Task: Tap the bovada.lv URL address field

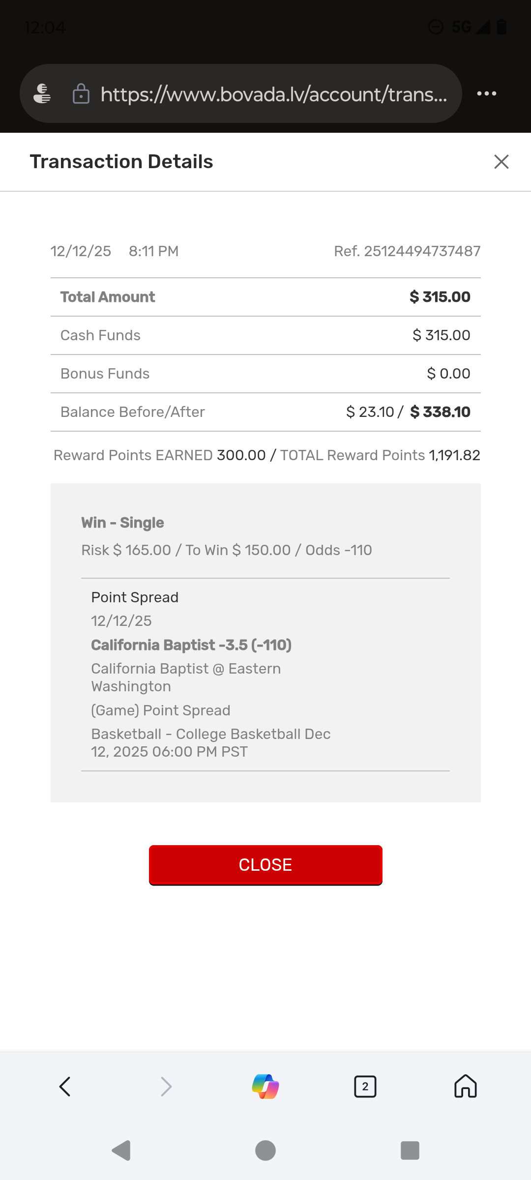Action: point(273,94)
